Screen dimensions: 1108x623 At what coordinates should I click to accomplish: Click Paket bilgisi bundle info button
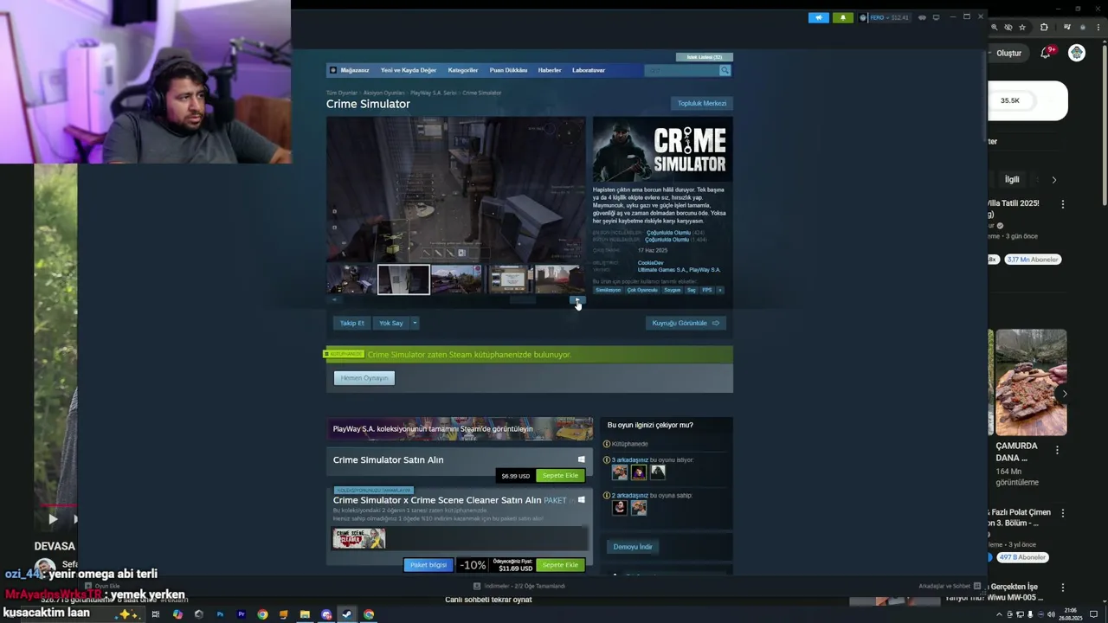click(428, 565)
